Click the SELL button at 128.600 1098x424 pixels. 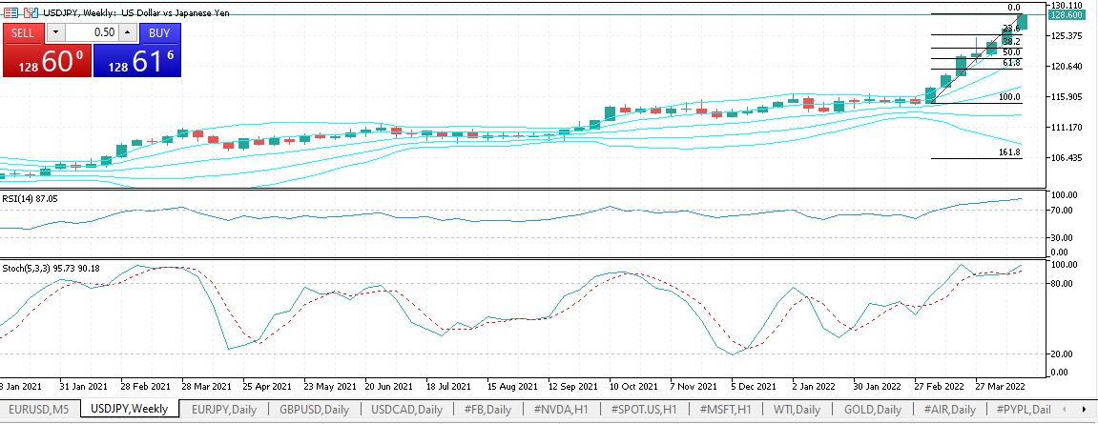pyautogui.click(x=46, y=50)
